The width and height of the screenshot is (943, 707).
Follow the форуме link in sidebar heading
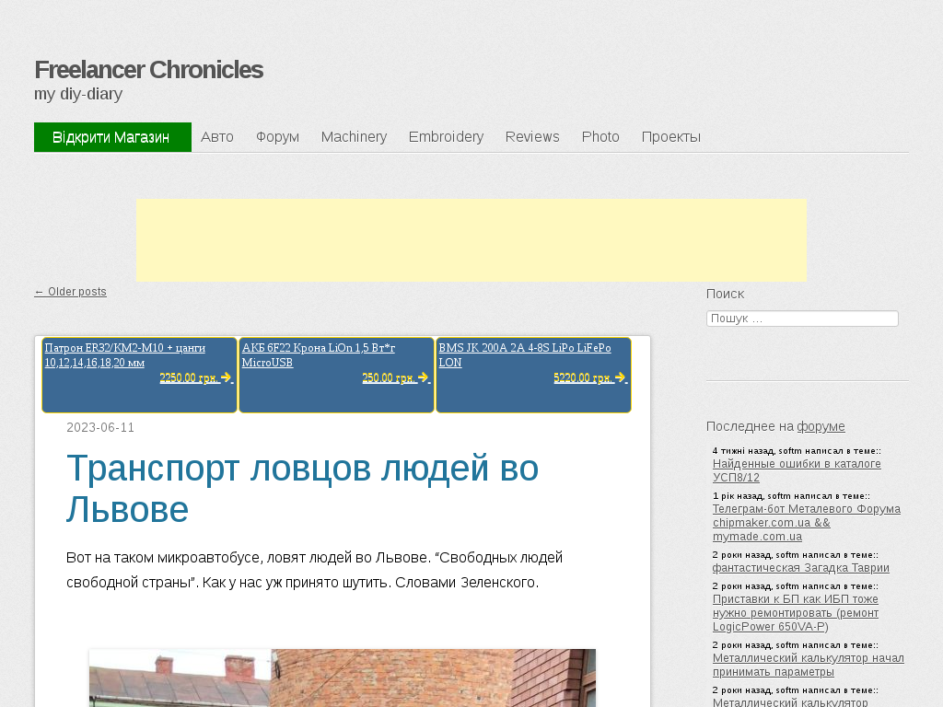[821, 426]
